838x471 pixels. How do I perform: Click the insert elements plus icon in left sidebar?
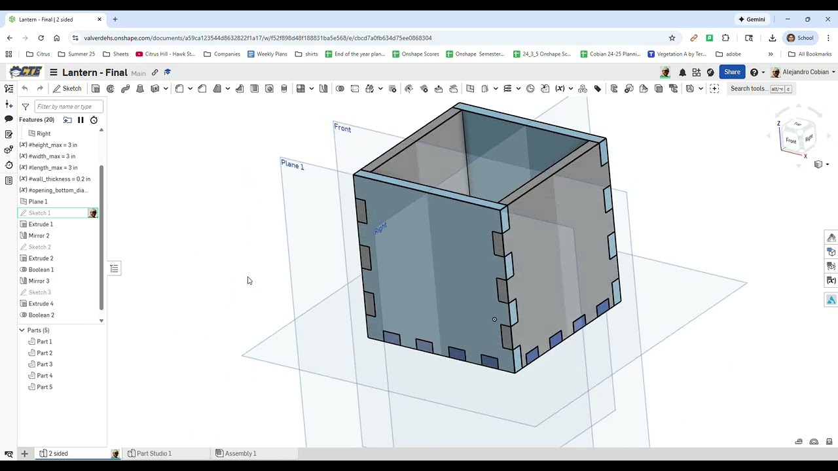pyautogui.click(x=9, y=104)
